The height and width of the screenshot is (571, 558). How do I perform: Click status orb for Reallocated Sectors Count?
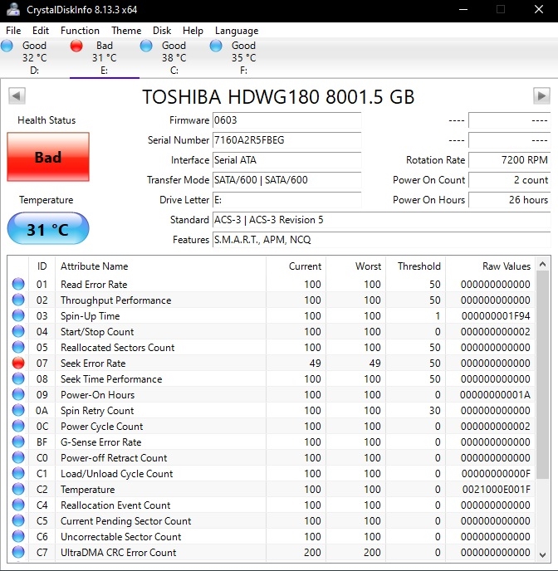[x=18, y=347]
